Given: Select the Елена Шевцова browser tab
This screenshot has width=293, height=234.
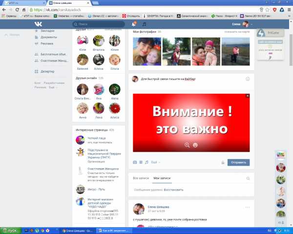Looking at the screenshot, I should click(69, 3).
